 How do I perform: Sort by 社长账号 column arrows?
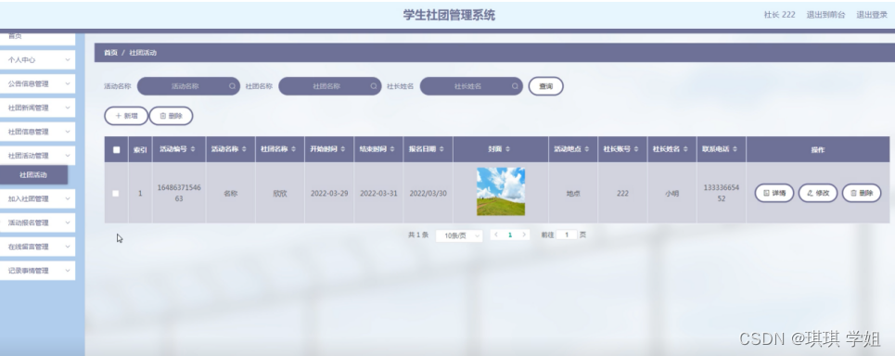coord(636,149)
